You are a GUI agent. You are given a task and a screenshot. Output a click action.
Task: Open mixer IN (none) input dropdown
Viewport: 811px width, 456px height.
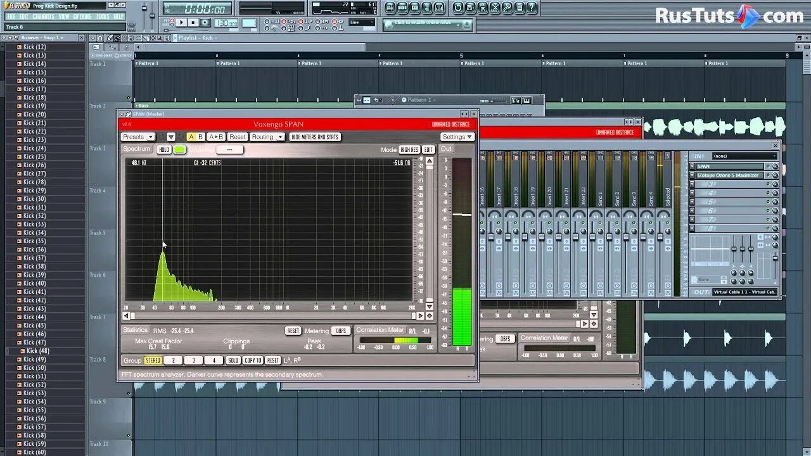coord(745,156)
